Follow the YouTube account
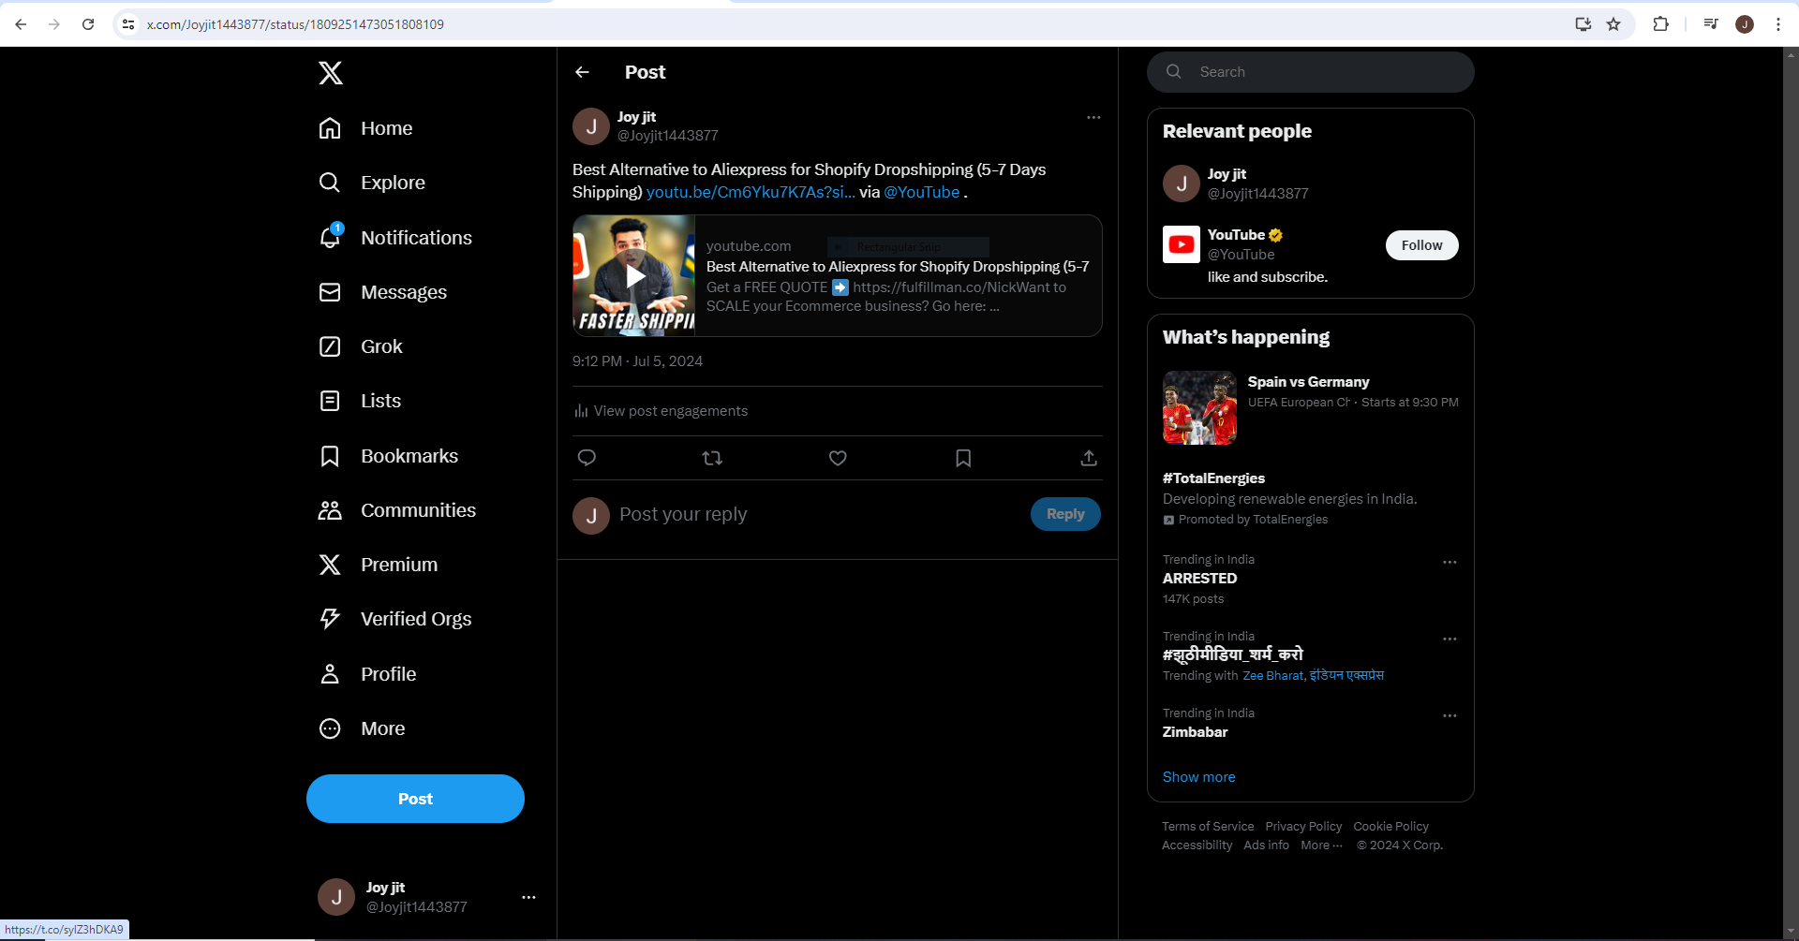1799x941 pixels. [x=1421, y=245]
